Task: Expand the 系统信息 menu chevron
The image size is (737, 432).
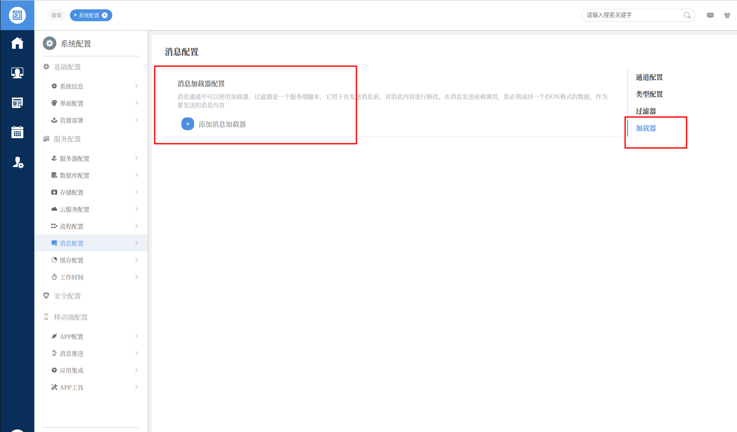Action: [136, 86]
